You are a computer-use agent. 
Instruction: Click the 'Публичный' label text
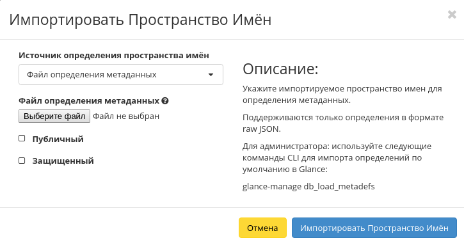(x=58, y=139)
